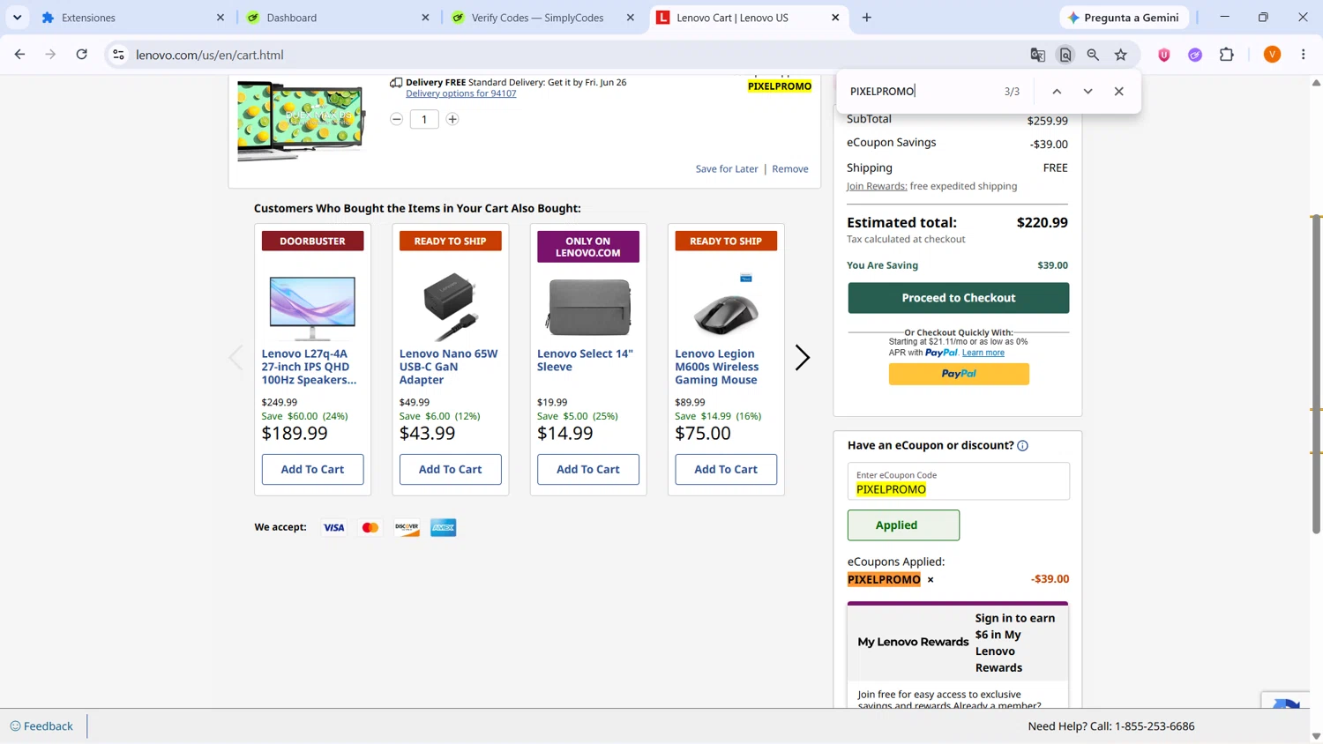Click the quantity field showing 1
This screenshot has width=1323, height=744.
[x=424, y=119]
